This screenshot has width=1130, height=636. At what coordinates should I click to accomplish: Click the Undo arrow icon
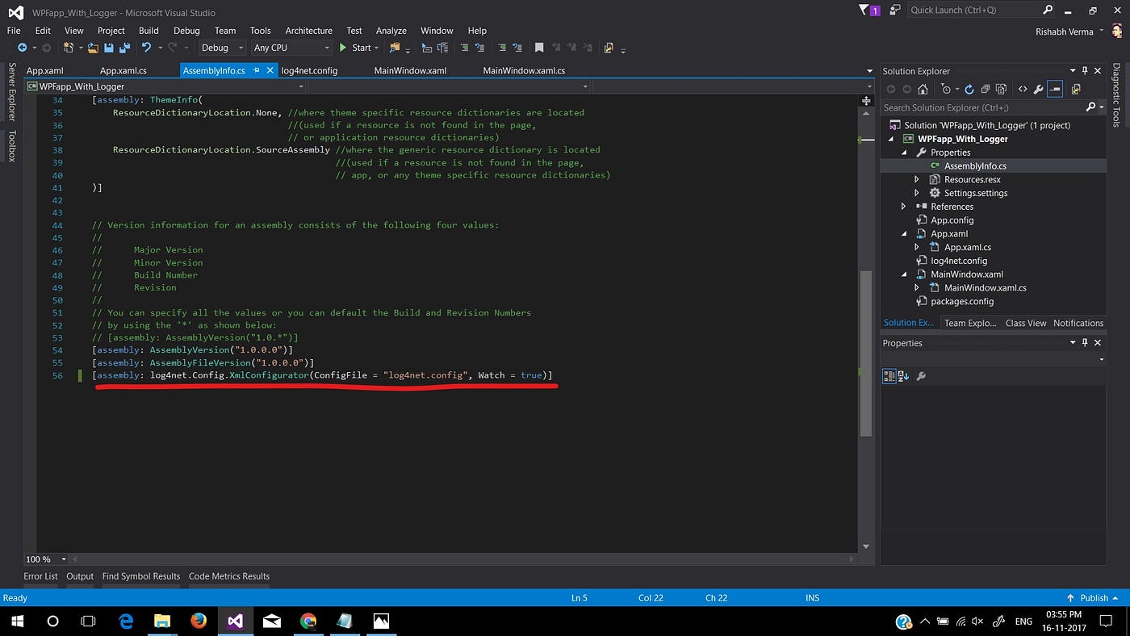coord(146,48)
